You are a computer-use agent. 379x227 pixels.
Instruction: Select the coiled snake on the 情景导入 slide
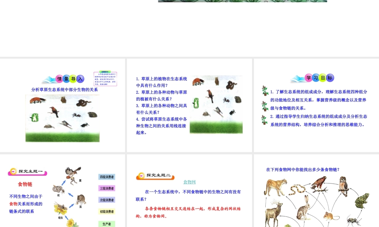click(83, 103)
